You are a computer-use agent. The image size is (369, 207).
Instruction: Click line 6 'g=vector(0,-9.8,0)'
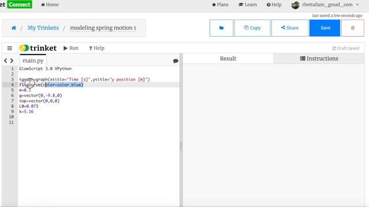point(40,95)
